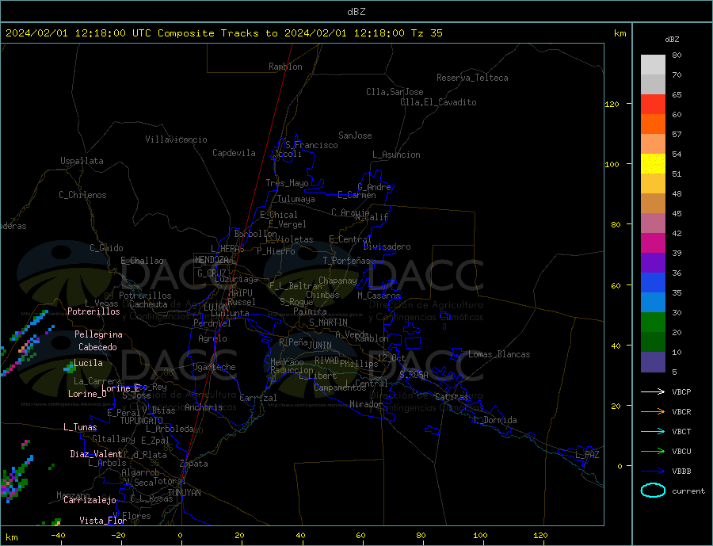Click the 'dBZ' title at top

356,12
